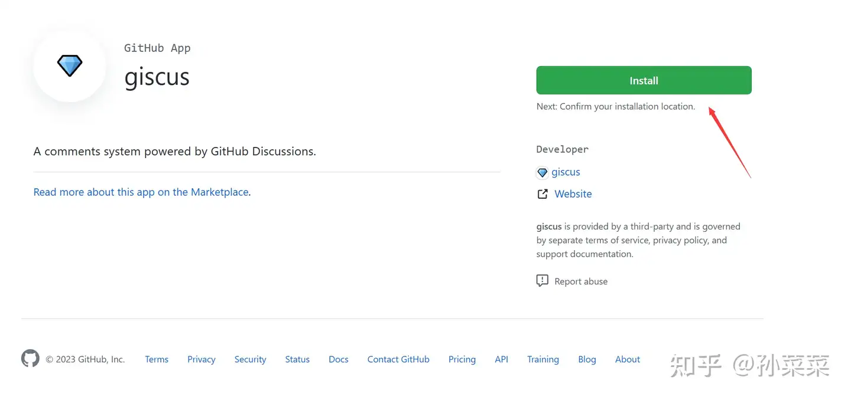Click the Report abuse flag icon
The height and width of the screenshot is (400, 851).
coord(542,281)
